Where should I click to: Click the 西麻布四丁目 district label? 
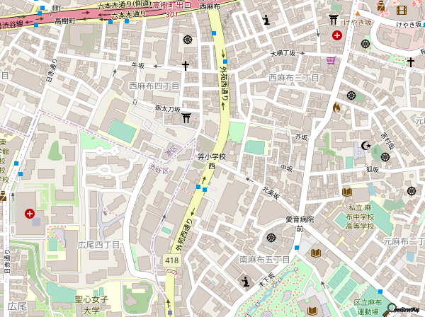[x=154, y=85]
